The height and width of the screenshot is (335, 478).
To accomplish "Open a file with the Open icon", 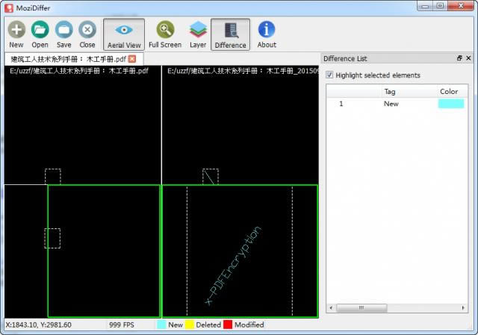I will (x=40, y=34).
